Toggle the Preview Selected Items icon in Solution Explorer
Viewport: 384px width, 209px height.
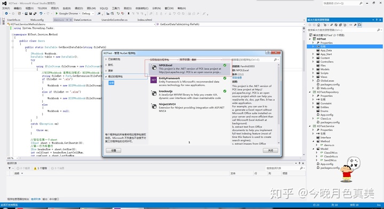coord(359,25)
